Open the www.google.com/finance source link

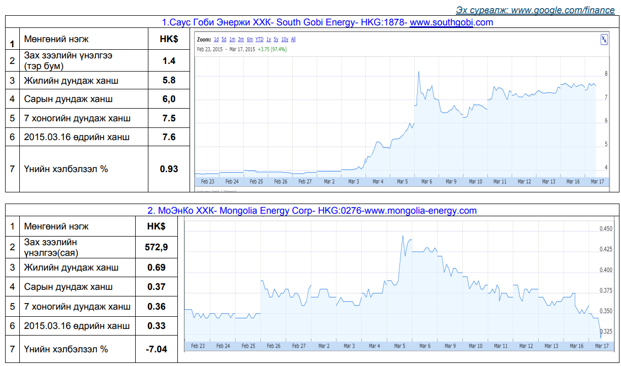pyautogui.click(x=535, y=10)
